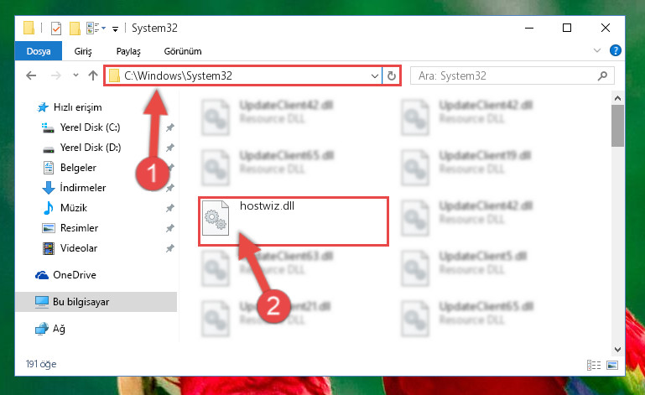This screenshot has width=645, height=395.
Task: Open recent locations dropdown arrow
Action: tap(75, 75)
